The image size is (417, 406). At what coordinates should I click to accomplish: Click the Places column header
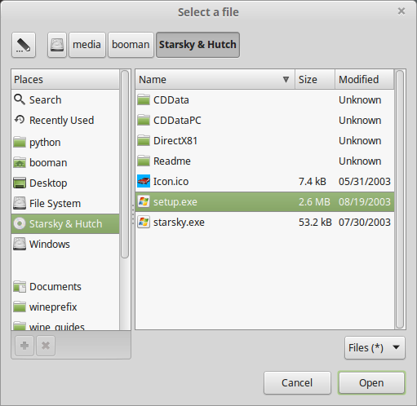pos(65,79)
